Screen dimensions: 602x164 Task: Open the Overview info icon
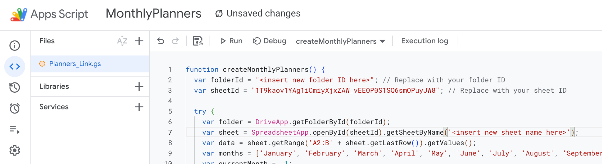click(x=15, y=45)
